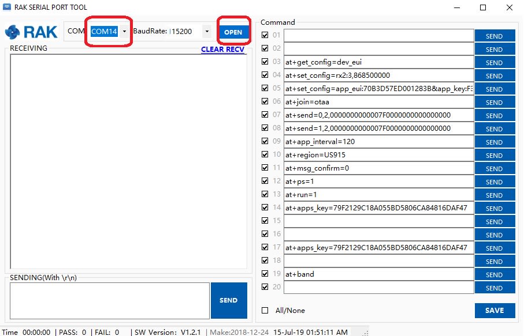
Task: Click the large SEND button beside the sending box
Action: [x=229, y=300]
